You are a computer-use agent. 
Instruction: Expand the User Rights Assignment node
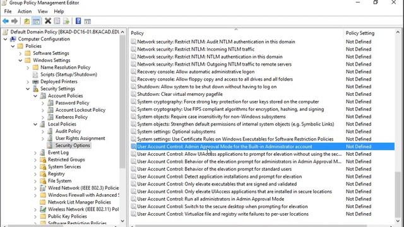[43, 139]
